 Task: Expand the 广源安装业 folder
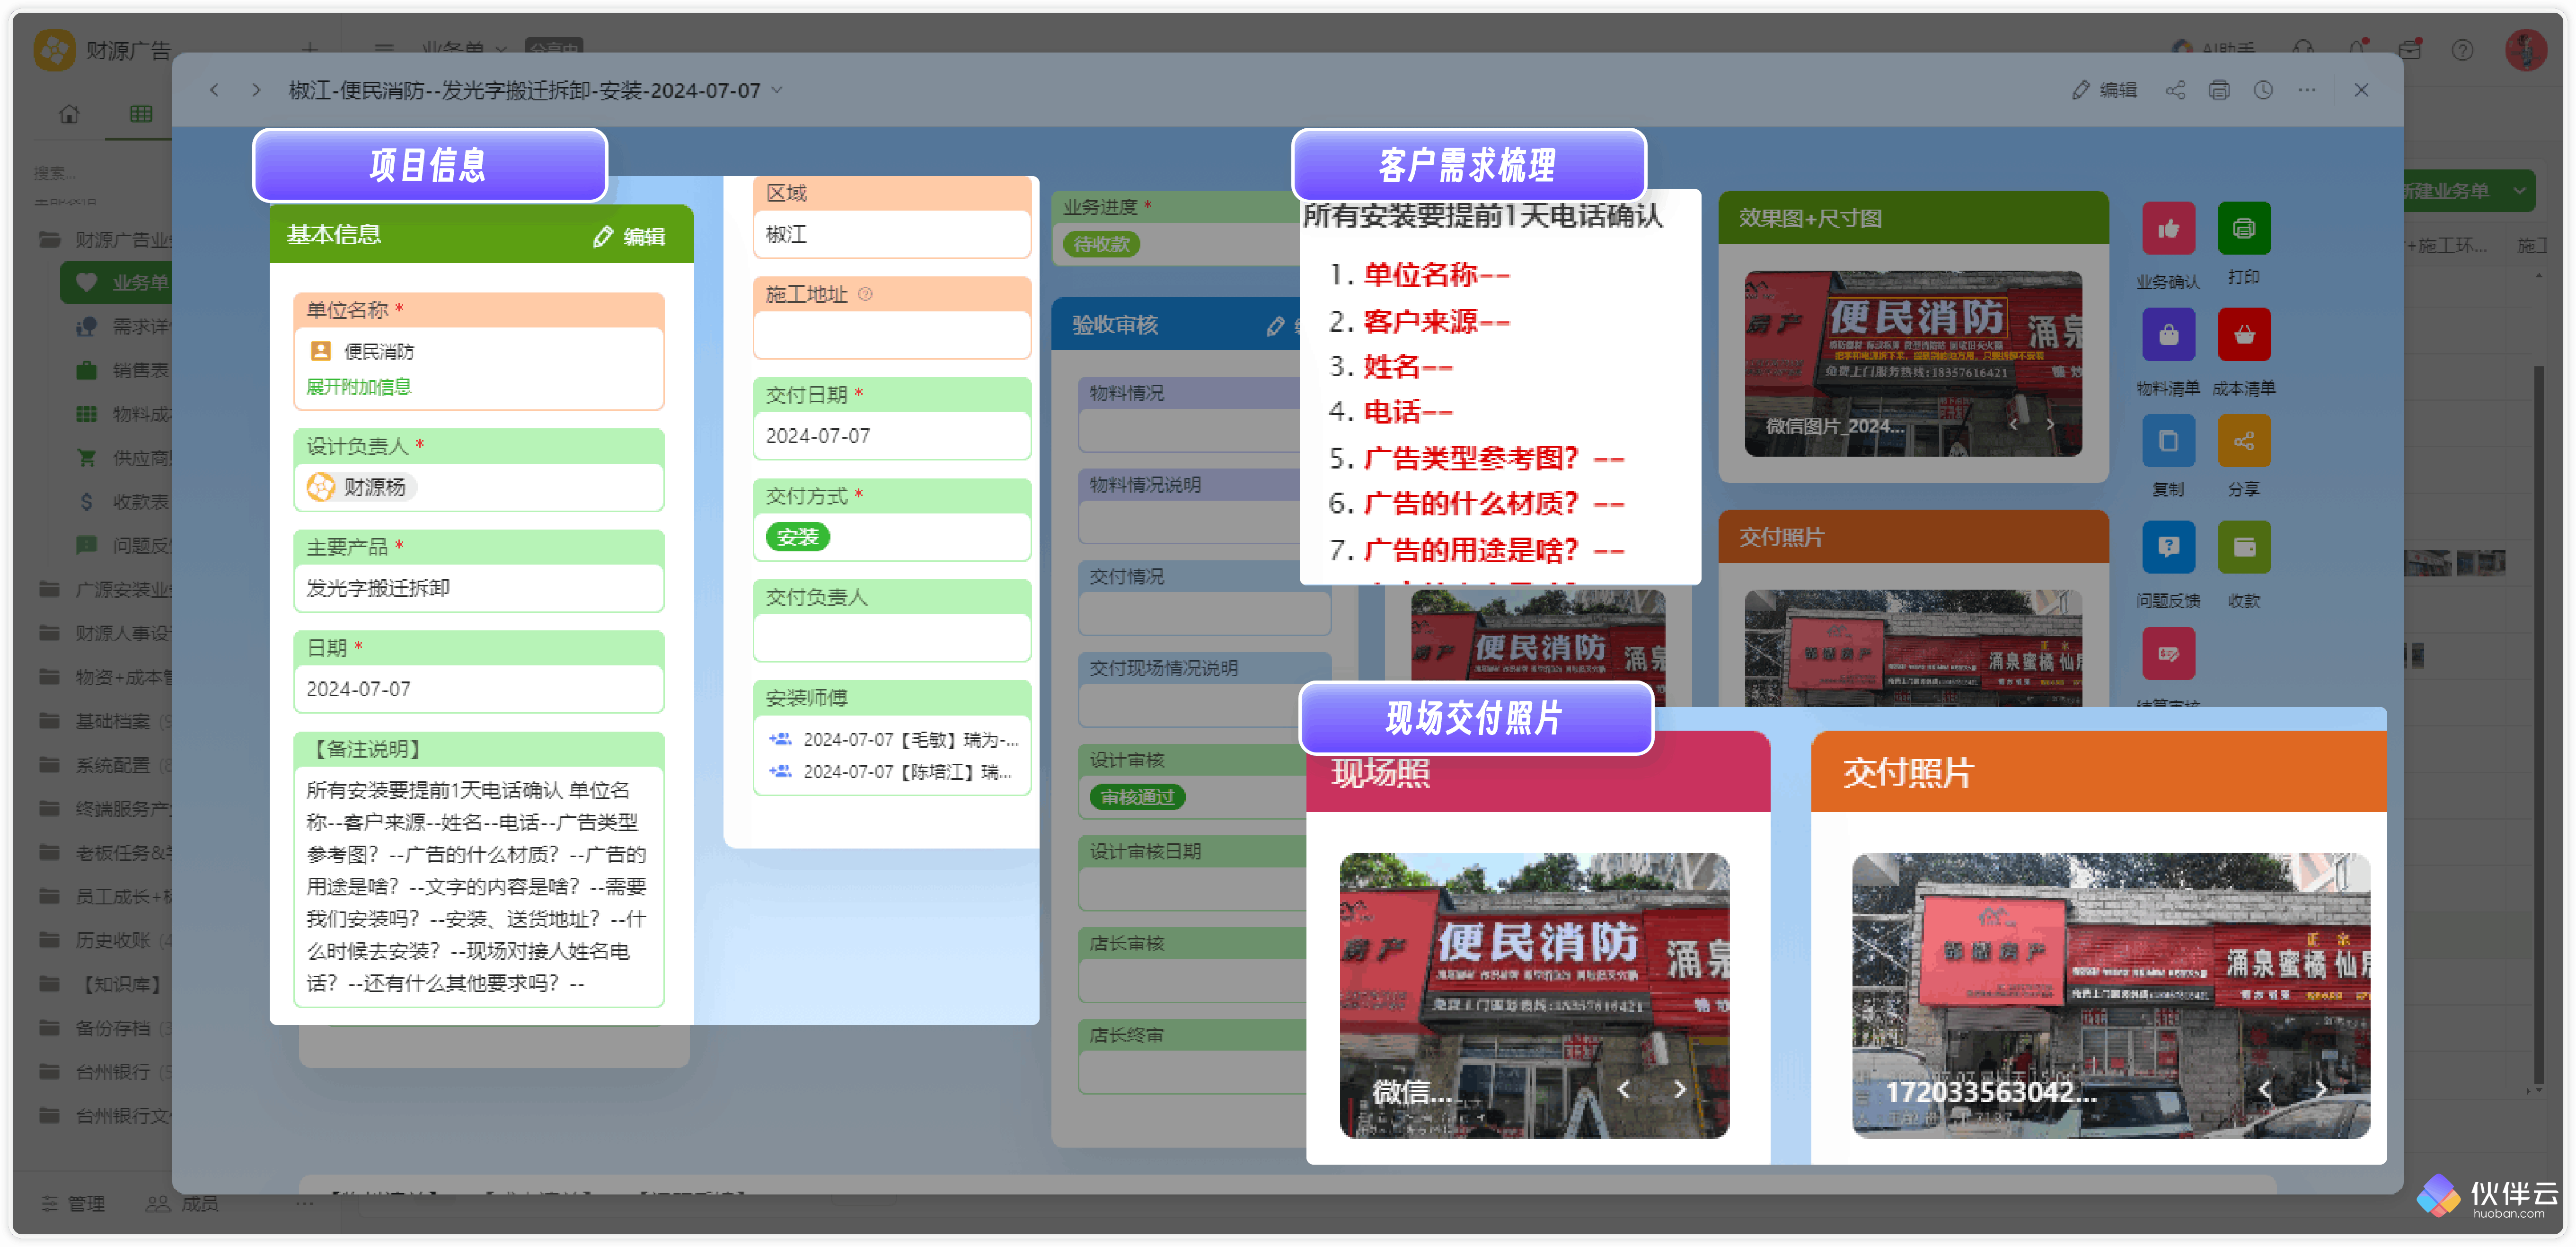click(49, 589)
